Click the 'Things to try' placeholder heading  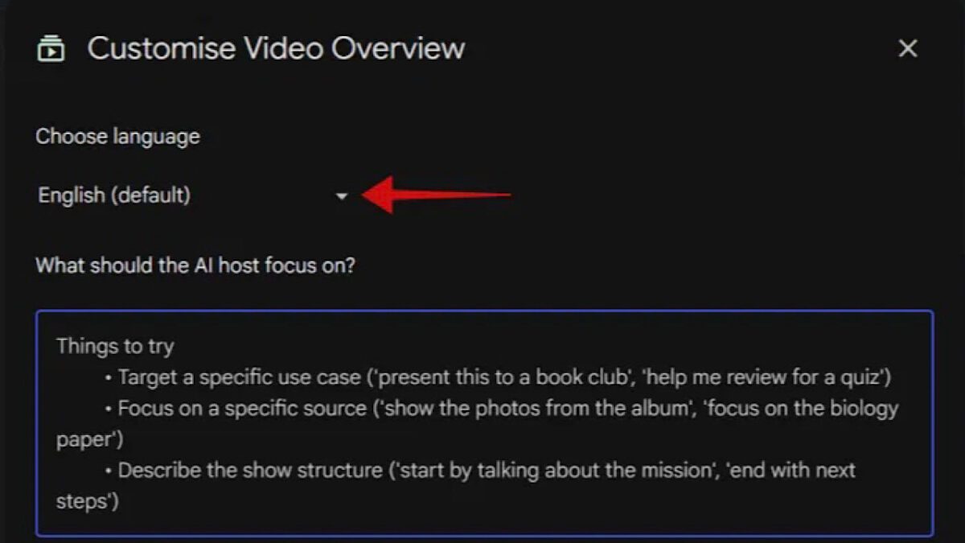(x=115, y=347)
